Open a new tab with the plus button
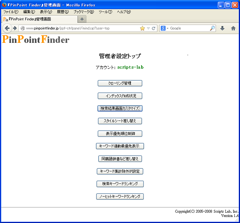This screenshot has width=240, height=223. [x=82, y=19]
